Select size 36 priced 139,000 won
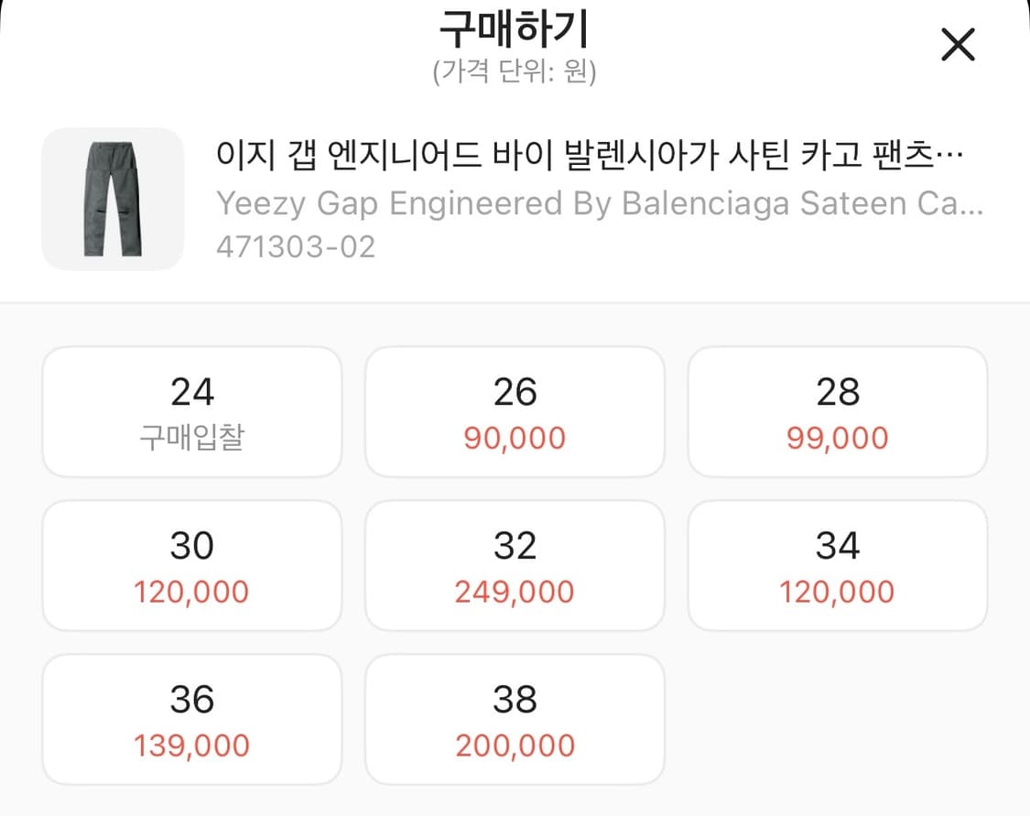Screen dimensions: 1030x816 pyautogui.click(x=190, y=719)
